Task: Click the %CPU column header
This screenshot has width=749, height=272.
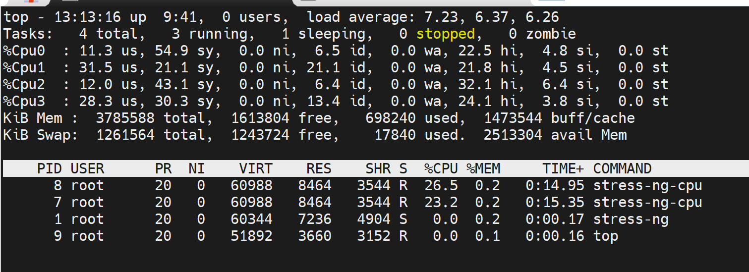Action: (x=441, y=169)
